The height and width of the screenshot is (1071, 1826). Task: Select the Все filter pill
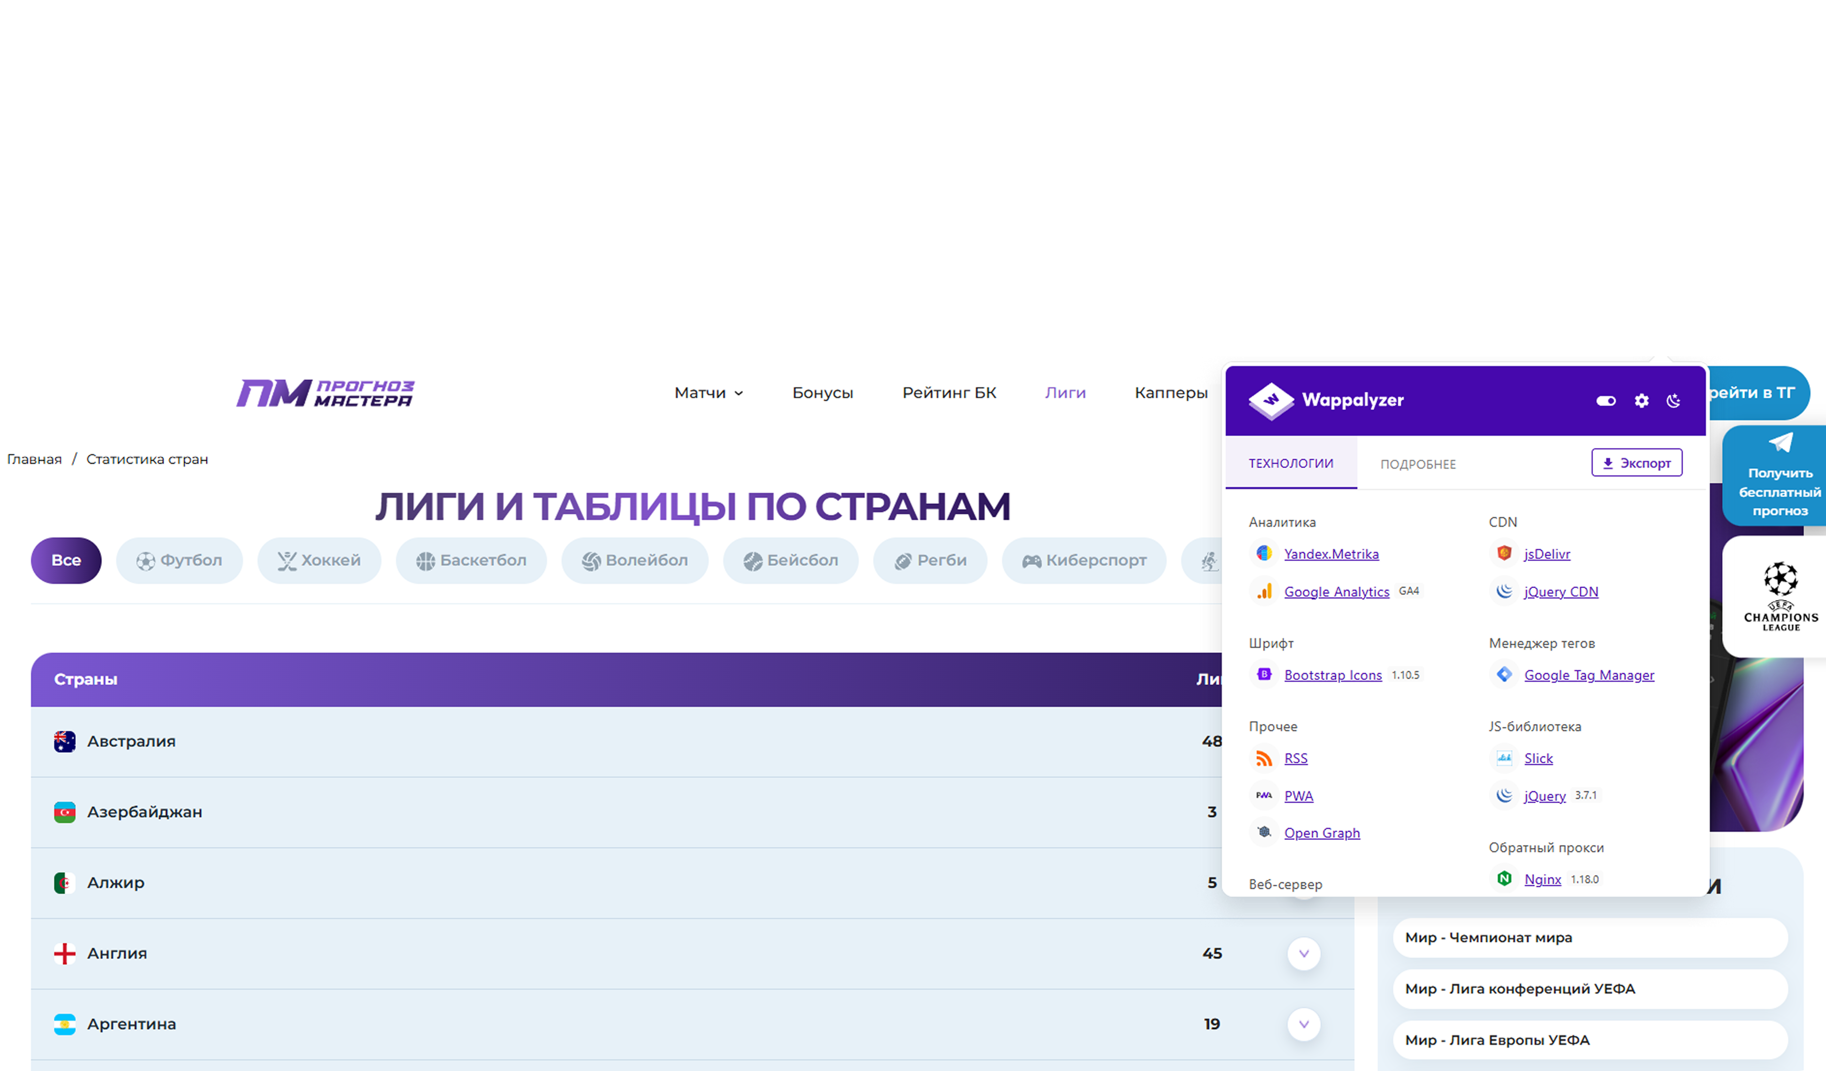(66, 560)
